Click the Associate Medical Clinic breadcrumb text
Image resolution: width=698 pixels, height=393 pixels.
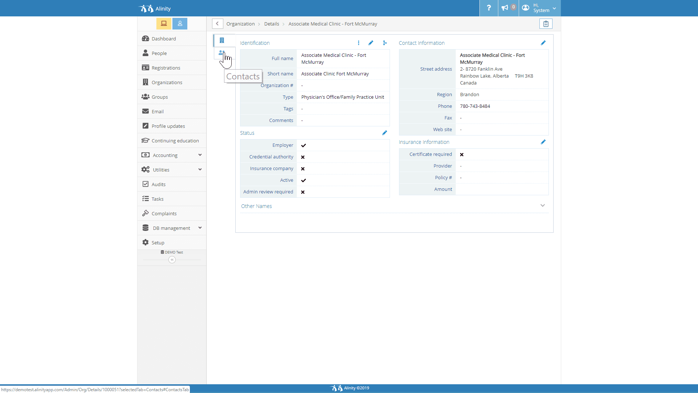[333, 24]
